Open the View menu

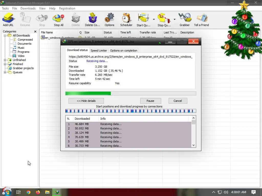[42, 8]
